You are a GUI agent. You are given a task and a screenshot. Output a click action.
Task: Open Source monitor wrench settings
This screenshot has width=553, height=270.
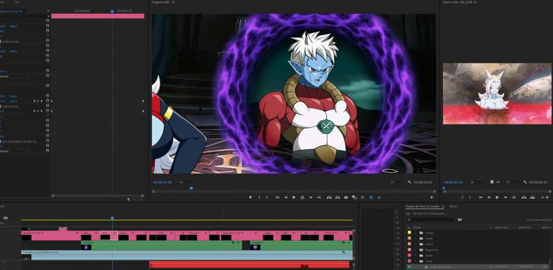525,182
